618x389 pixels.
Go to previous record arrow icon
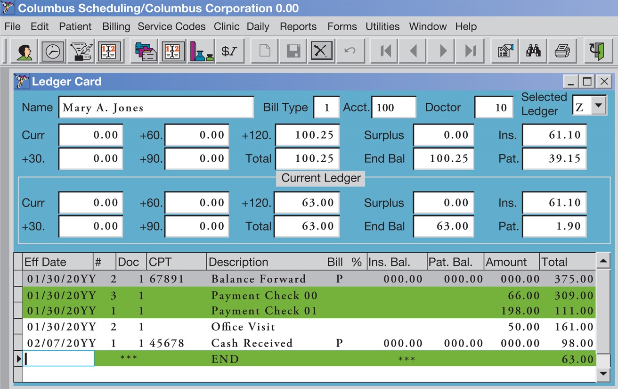413,51
